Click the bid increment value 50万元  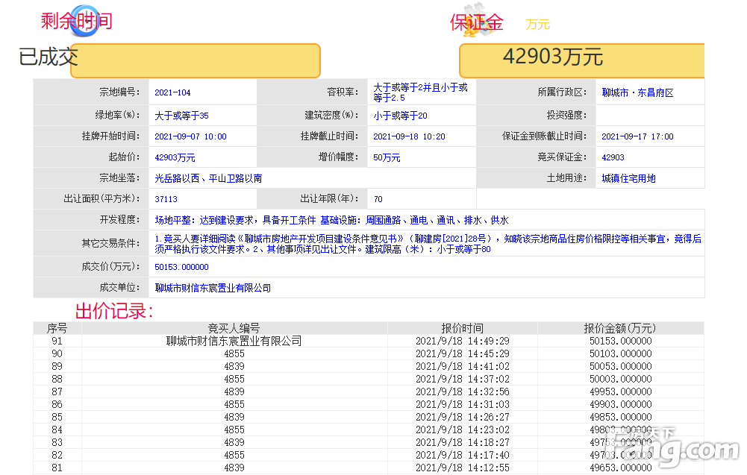click(387, 157)
